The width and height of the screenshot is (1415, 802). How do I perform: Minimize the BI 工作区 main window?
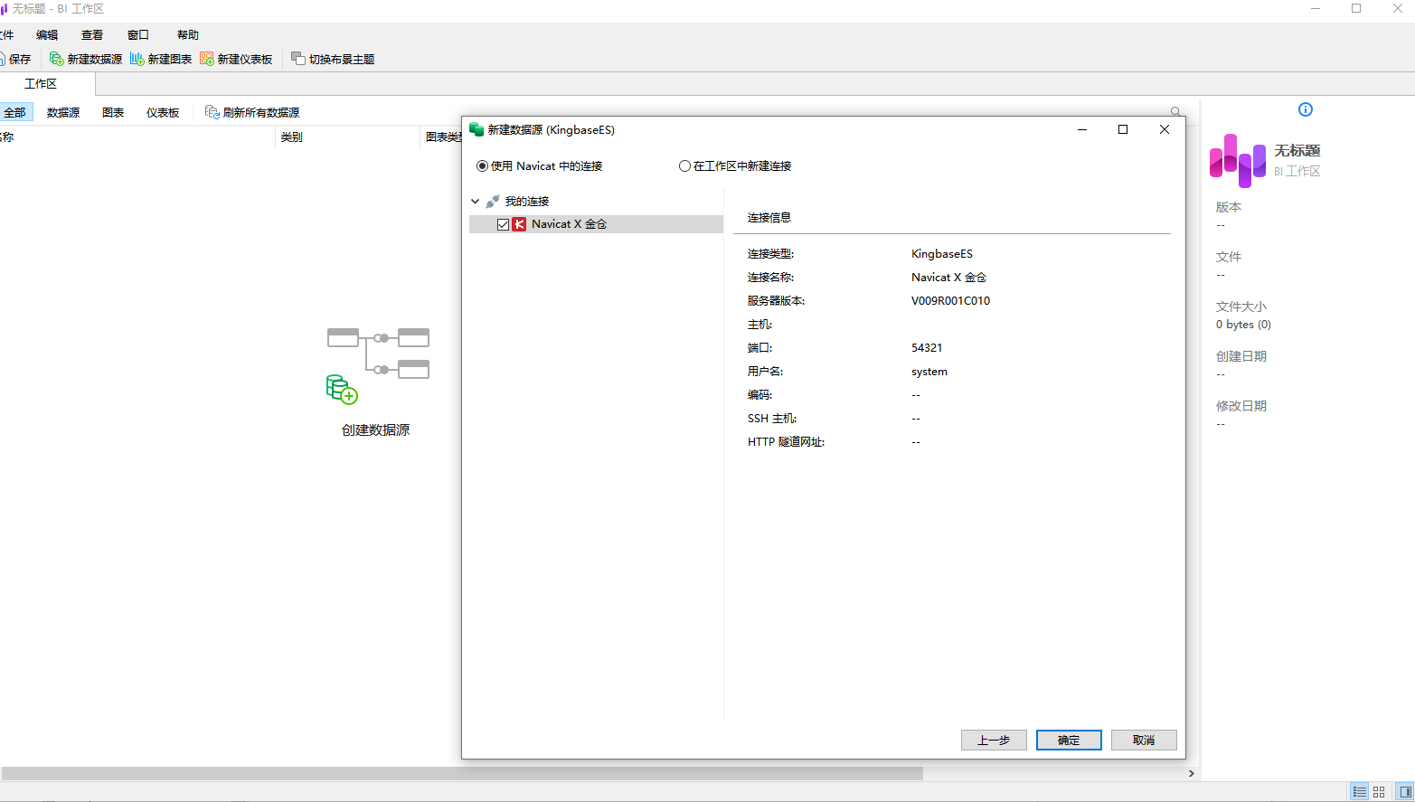click(x=1316, y=9)
